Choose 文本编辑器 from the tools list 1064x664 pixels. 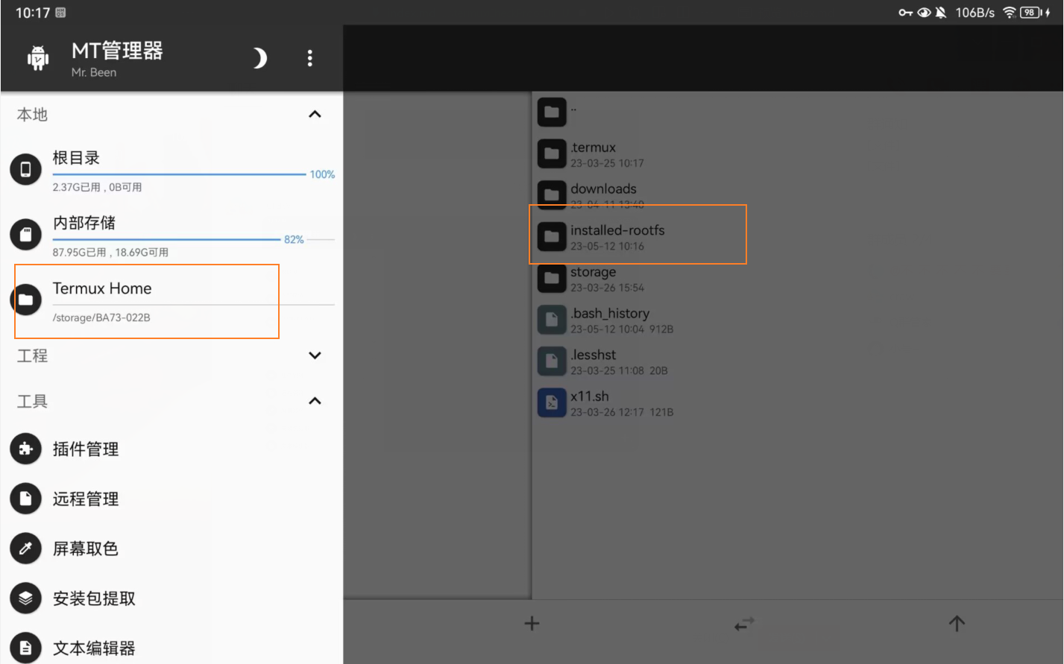tap(94, 648)
